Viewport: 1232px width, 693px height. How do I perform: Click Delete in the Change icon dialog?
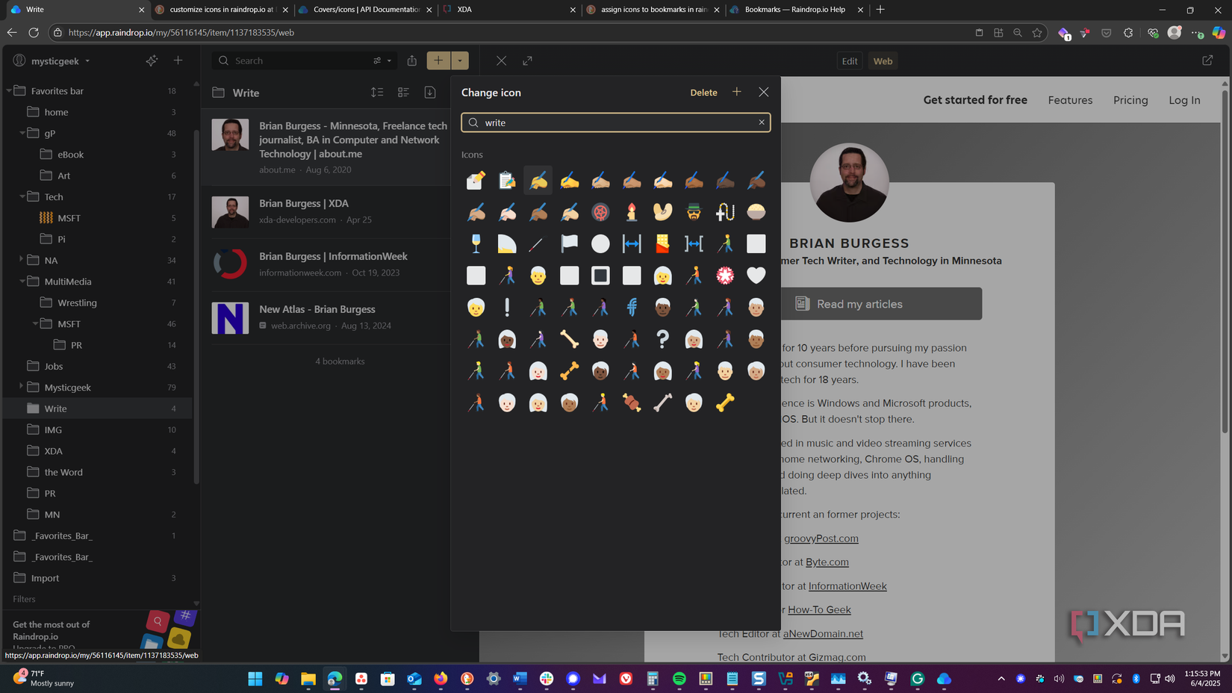click(703, 92)
